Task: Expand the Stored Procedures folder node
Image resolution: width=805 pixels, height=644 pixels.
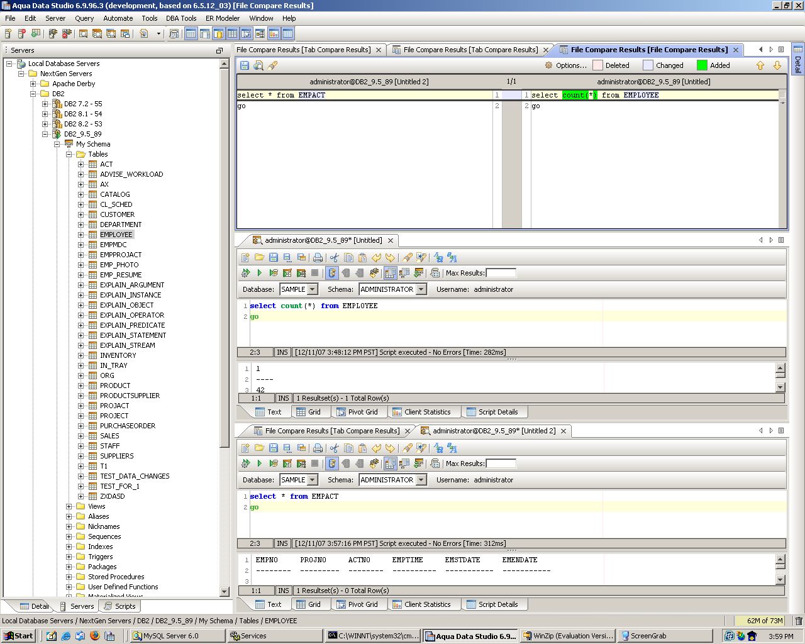Action: (x=69, y=577)
